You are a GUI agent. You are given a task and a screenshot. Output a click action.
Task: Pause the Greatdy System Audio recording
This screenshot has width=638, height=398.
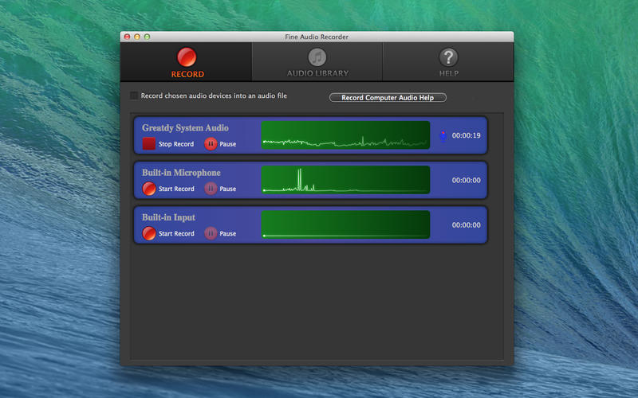(211, 144)
